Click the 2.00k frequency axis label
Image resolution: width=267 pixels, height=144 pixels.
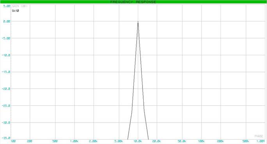click(93, 141)
